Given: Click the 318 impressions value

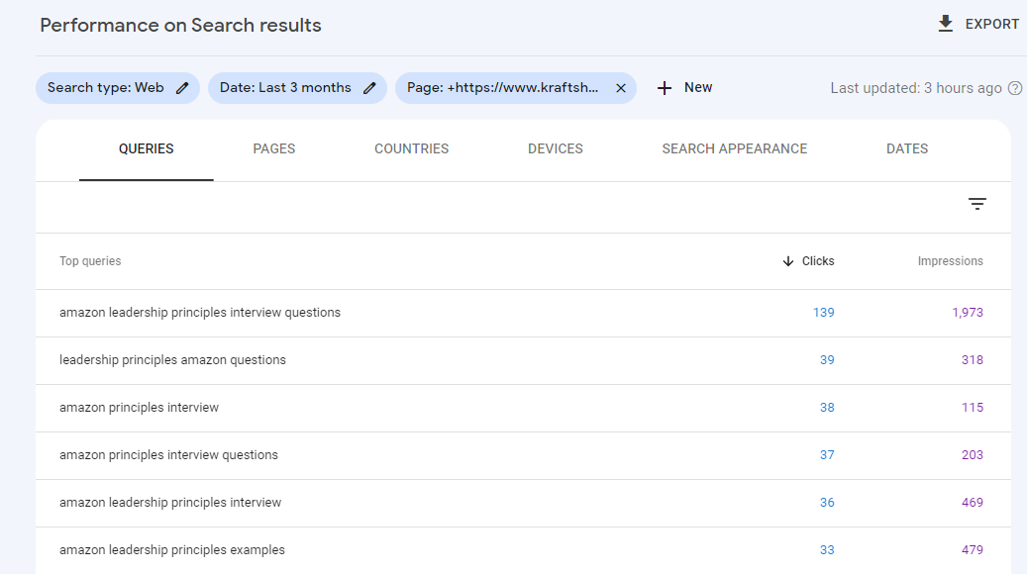Looking at the screenshot, I should (x=972, y=360).
